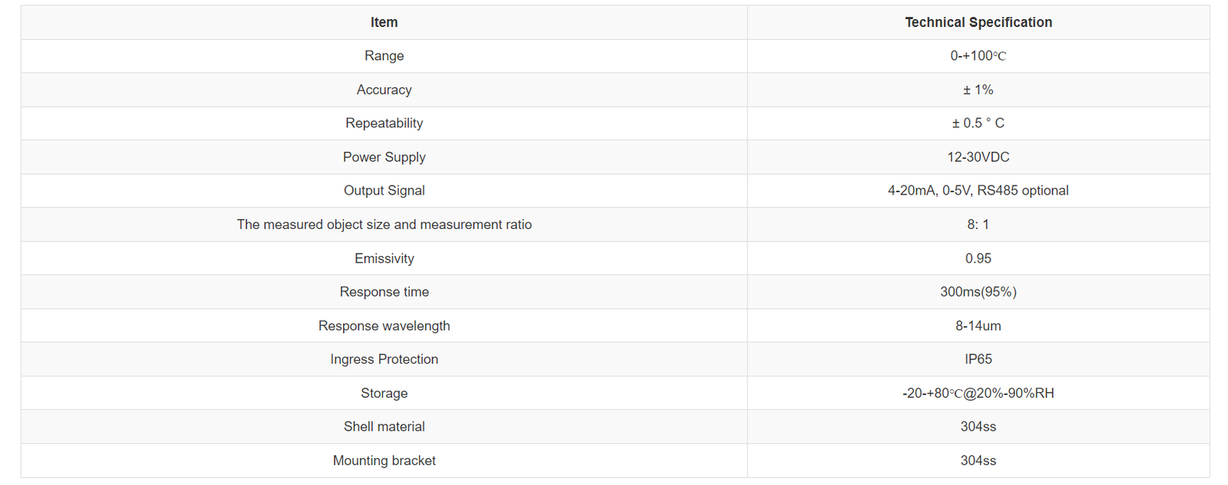Click the '4-20mA, 0-5V, RS485 optional' text
Image resolution: width=1228 pixels, height=485 pixels.
coord(978,191)
